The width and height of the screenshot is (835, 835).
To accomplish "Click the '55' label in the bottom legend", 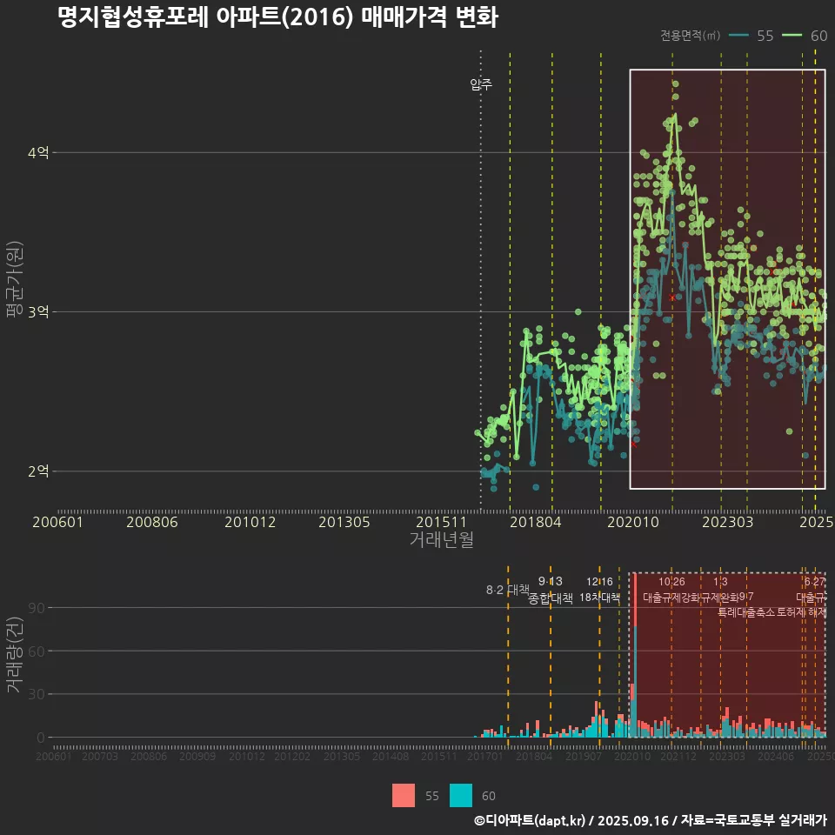I will tap(432, 796).
